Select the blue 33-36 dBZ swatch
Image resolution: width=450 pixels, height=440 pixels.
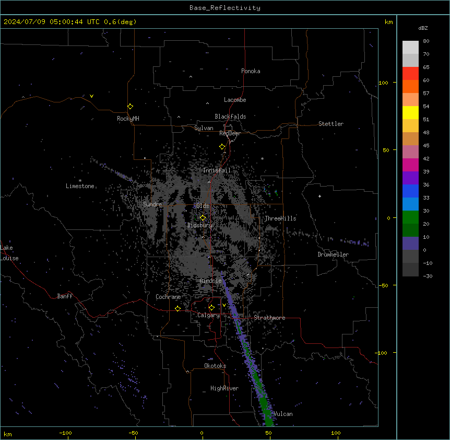coord(410,191)
